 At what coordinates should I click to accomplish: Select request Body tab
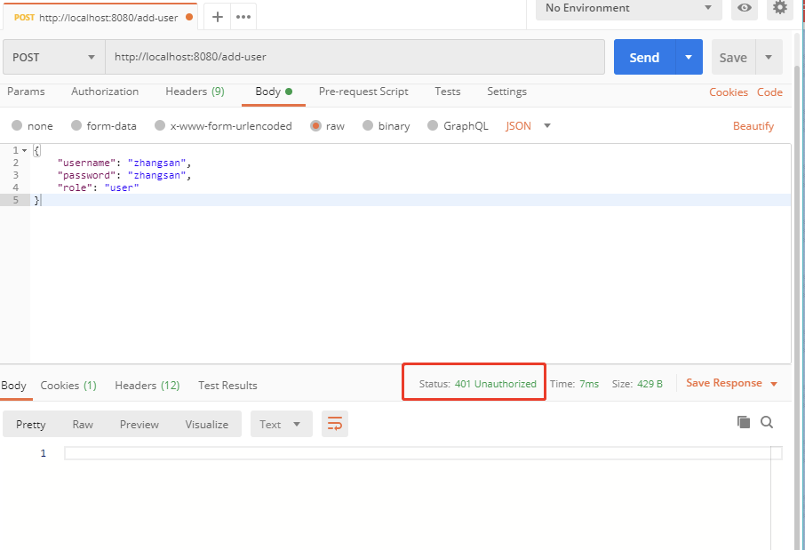tap(274, 92)
